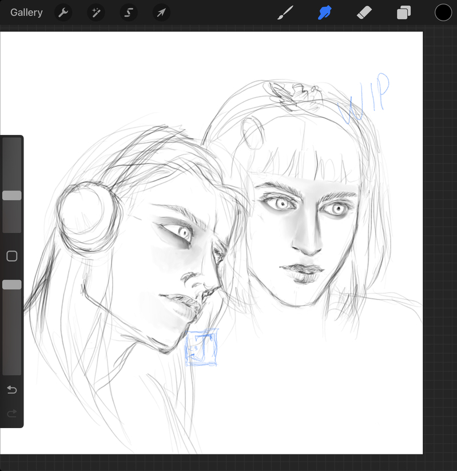Tap the highlighted Smudge tool
This screenshot has width=457, height=471.
[x=325, y=13]
